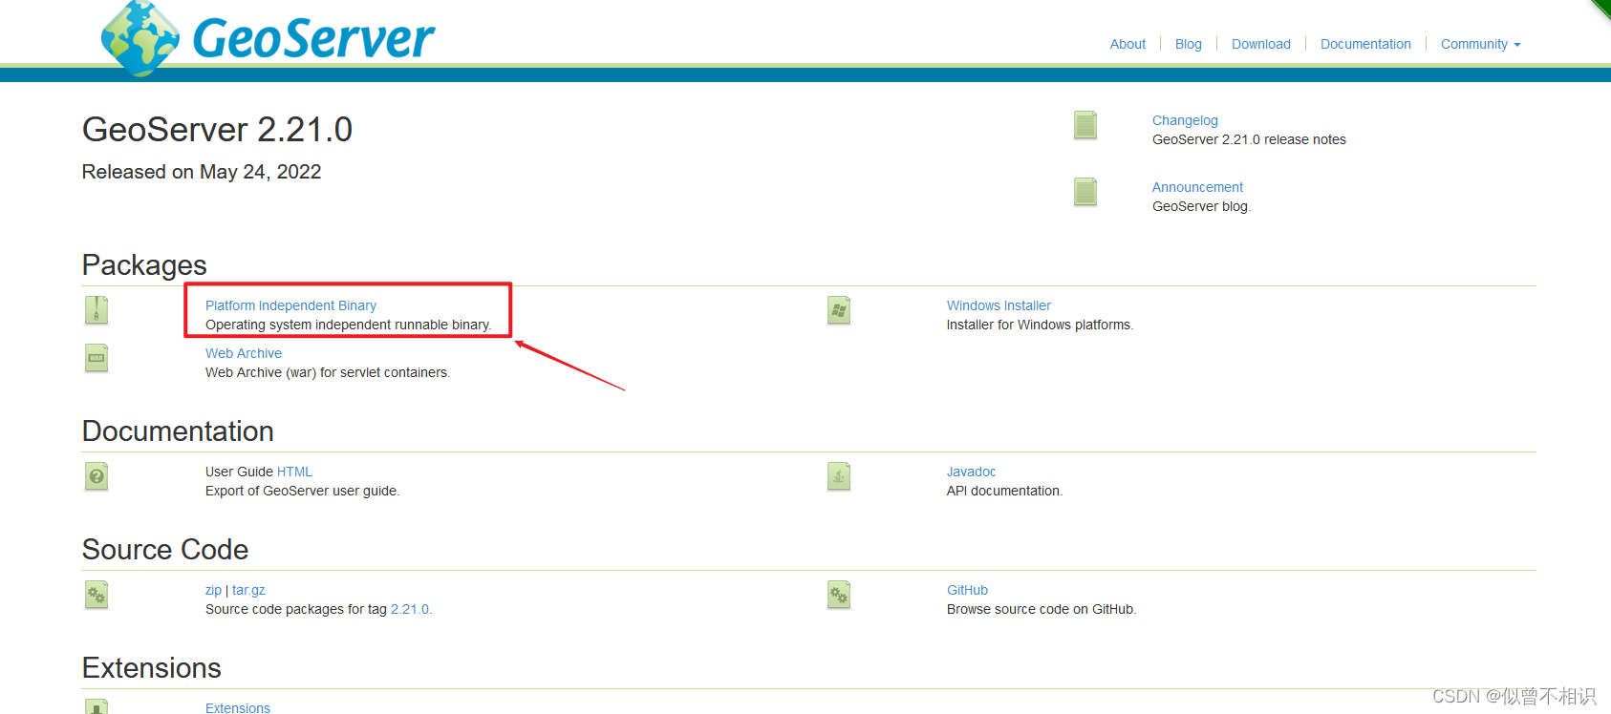
Task: Click the 'Extensions' section heading
Action: 152,667
